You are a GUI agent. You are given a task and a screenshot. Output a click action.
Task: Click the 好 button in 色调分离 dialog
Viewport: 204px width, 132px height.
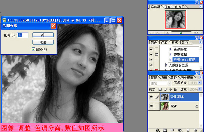coord(43,35)
